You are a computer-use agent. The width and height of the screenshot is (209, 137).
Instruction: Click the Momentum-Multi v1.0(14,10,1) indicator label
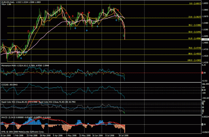(15, 66)
